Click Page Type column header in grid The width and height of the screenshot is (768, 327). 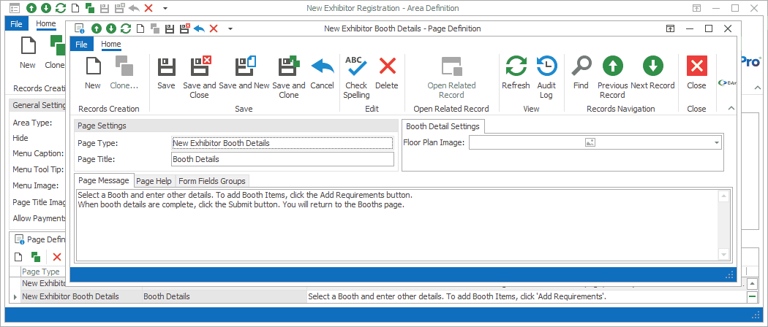click(x=41, y=272)
